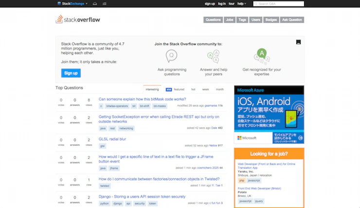Click the Get recognized for expertise icon
This screenshot has height=208, width=360.
pyautogui.click(x=261, y=56)
